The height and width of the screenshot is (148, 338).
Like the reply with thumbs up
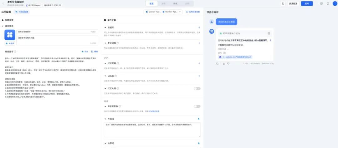[224, 64]
